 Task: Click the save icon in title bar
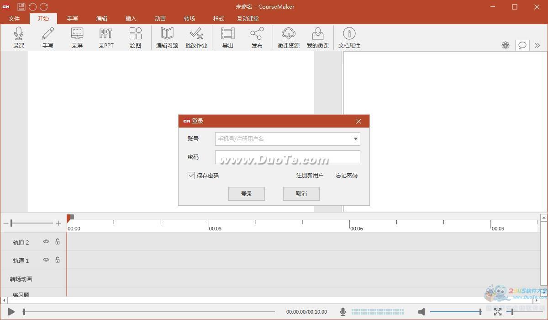(21, 6)
